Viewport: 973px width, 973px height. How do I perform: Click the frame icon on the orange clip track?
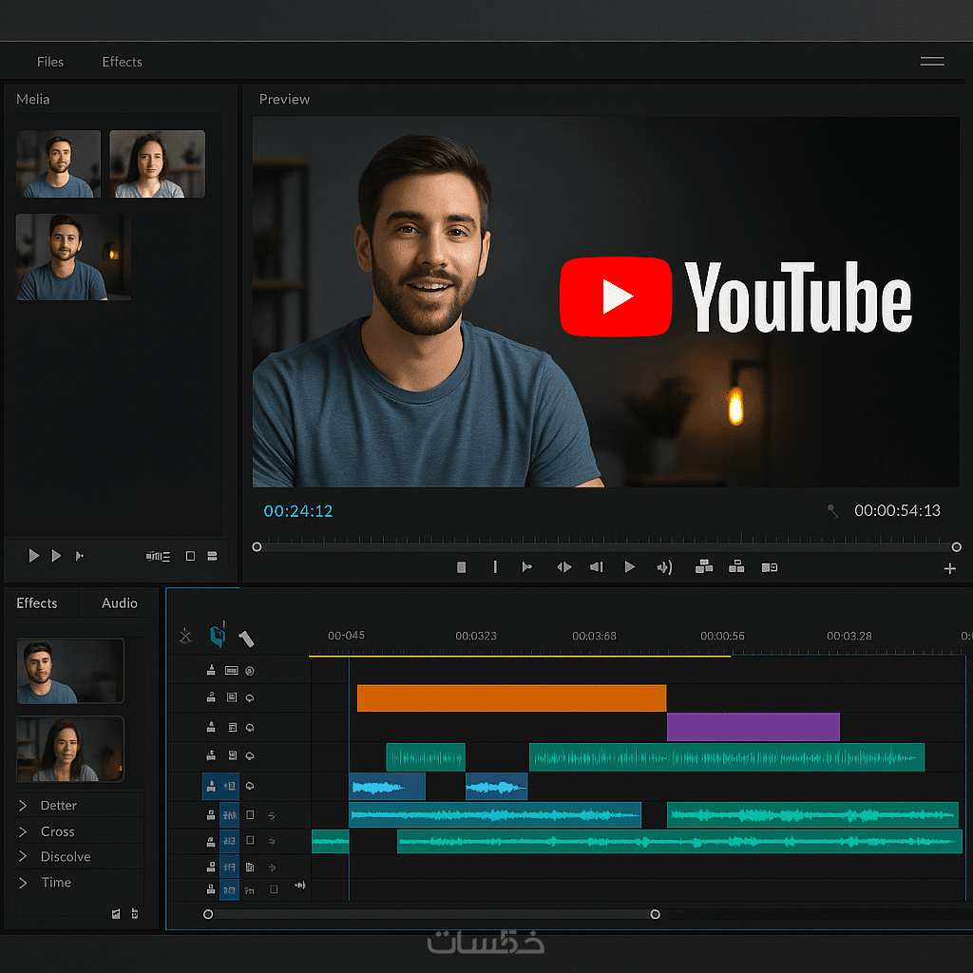pyautogui.click(x=232, y=697)
